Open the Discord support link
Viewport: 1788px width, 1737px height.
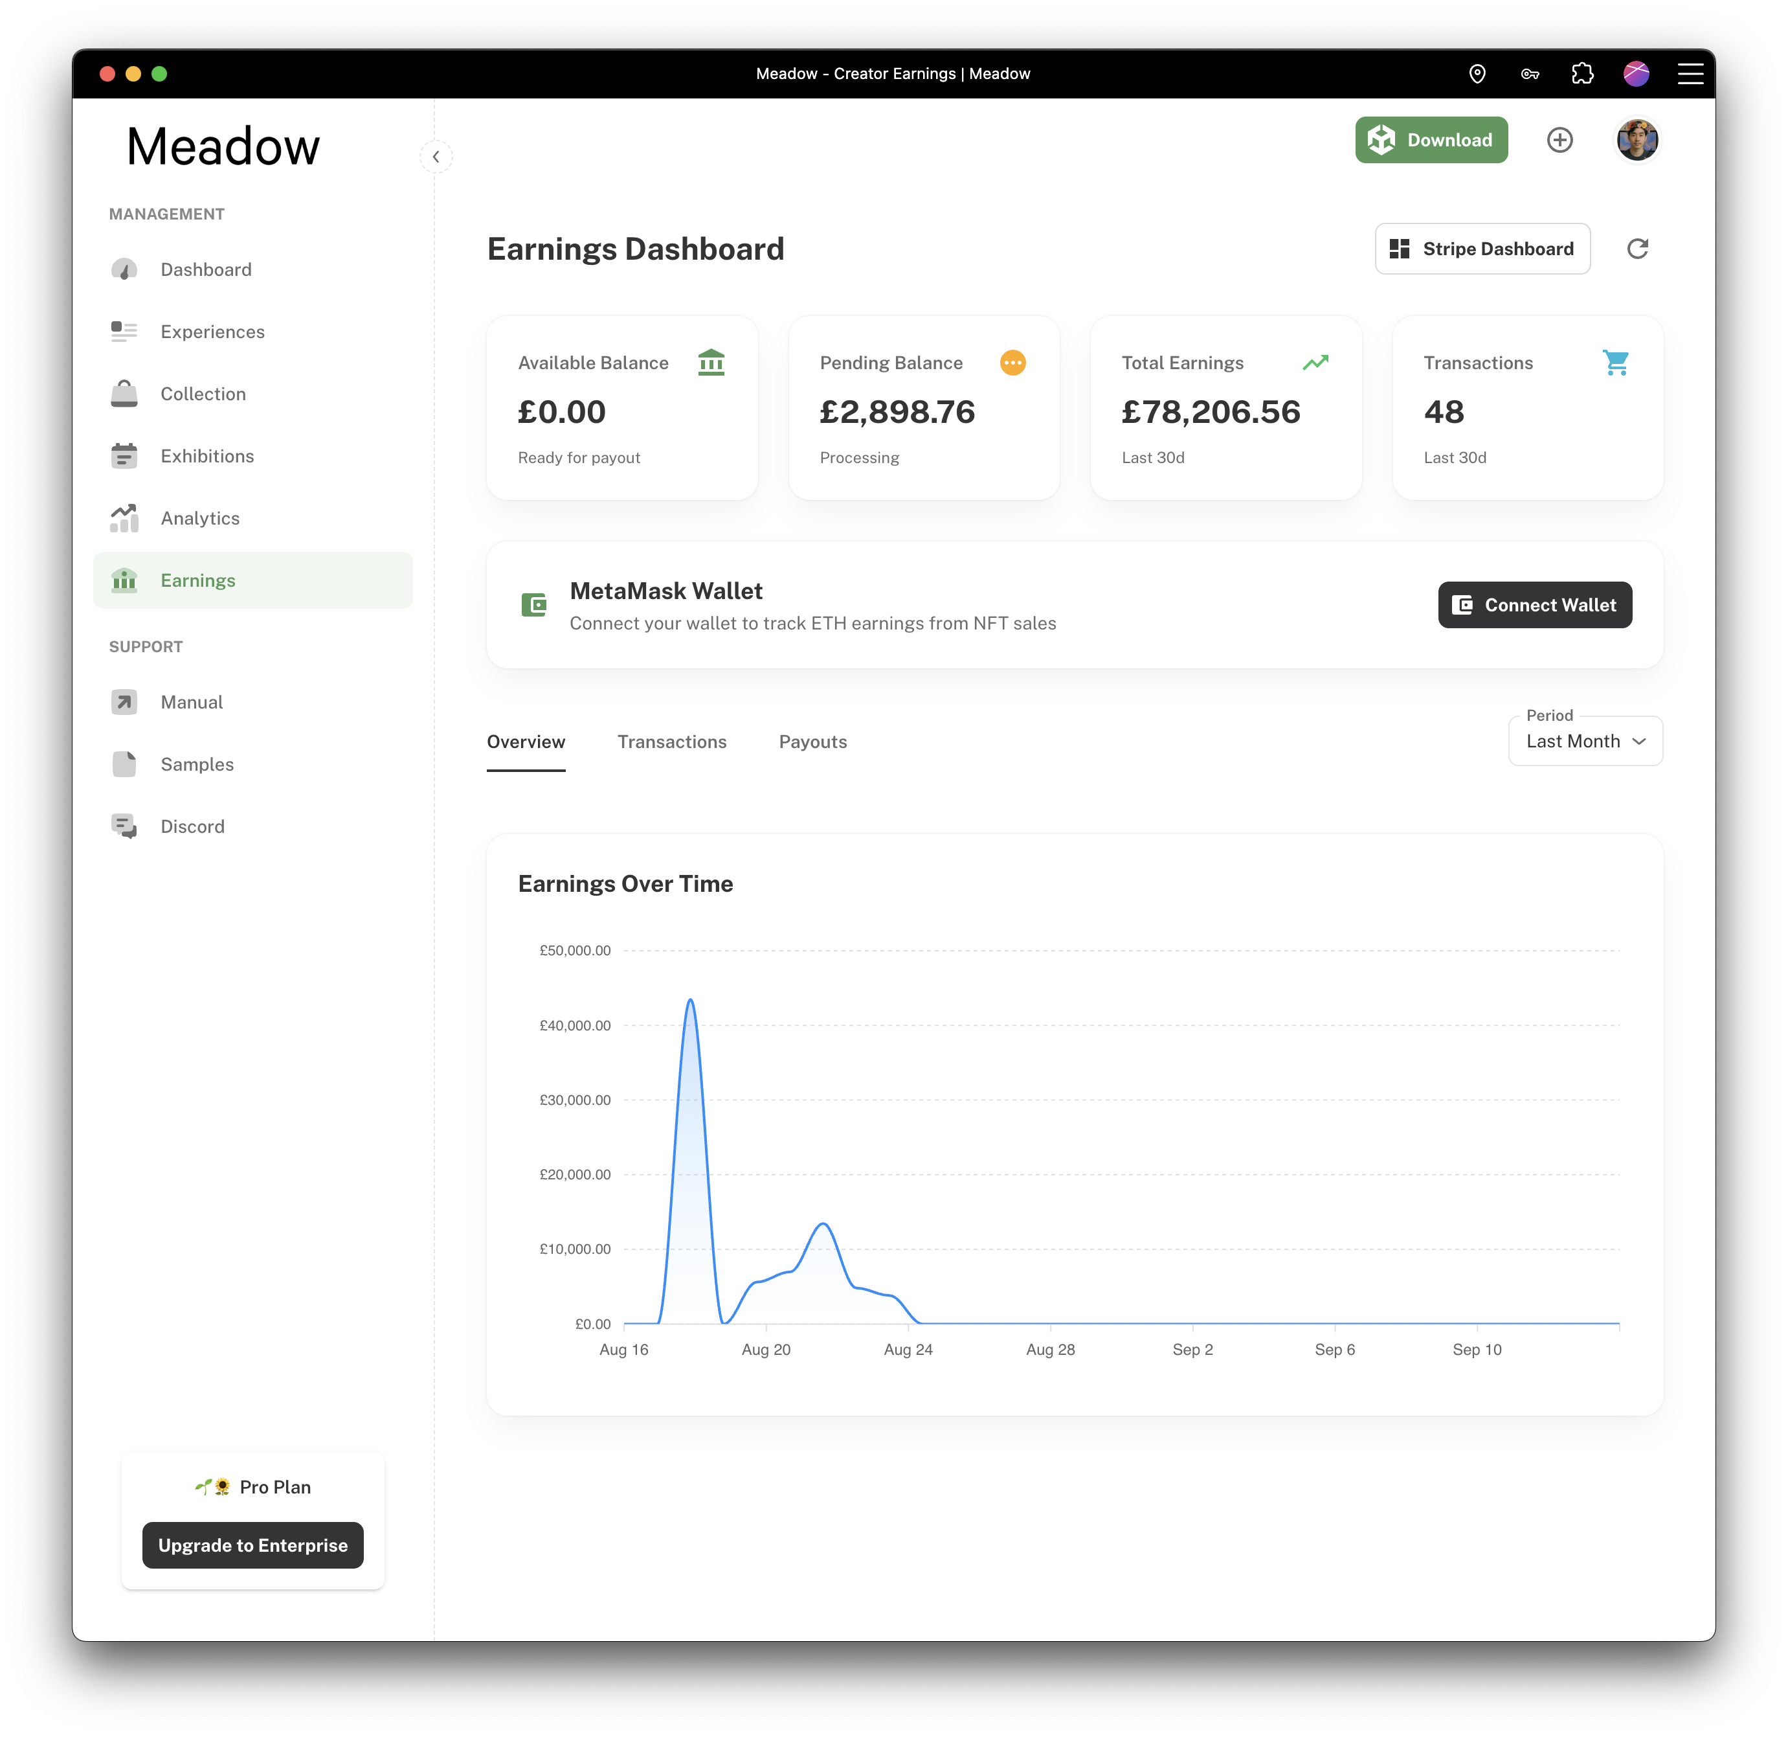coord(192,826)
